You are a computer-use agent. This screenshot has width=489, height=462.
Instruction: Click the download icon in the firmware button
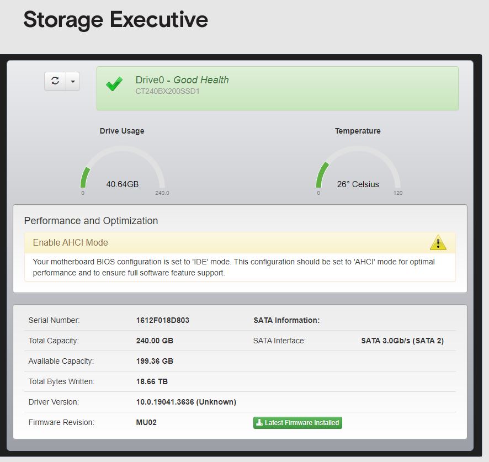[259, 423]
